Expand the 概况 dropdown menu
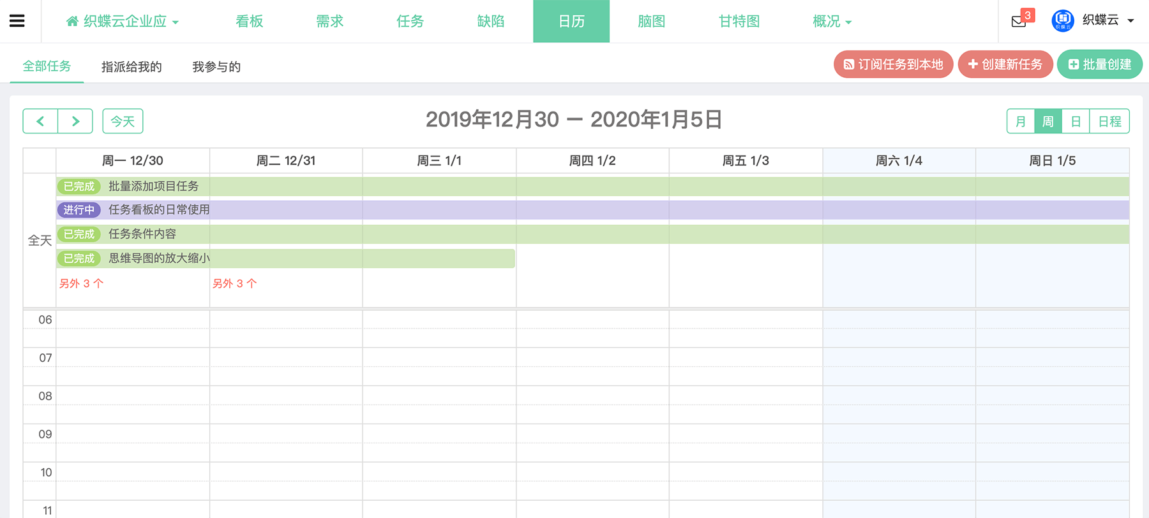This screenshot has height=518, width=1149. (832, 21)
